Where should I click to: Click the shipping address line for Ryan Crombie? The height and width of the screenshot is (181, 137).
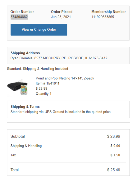(x=59, y=58)
